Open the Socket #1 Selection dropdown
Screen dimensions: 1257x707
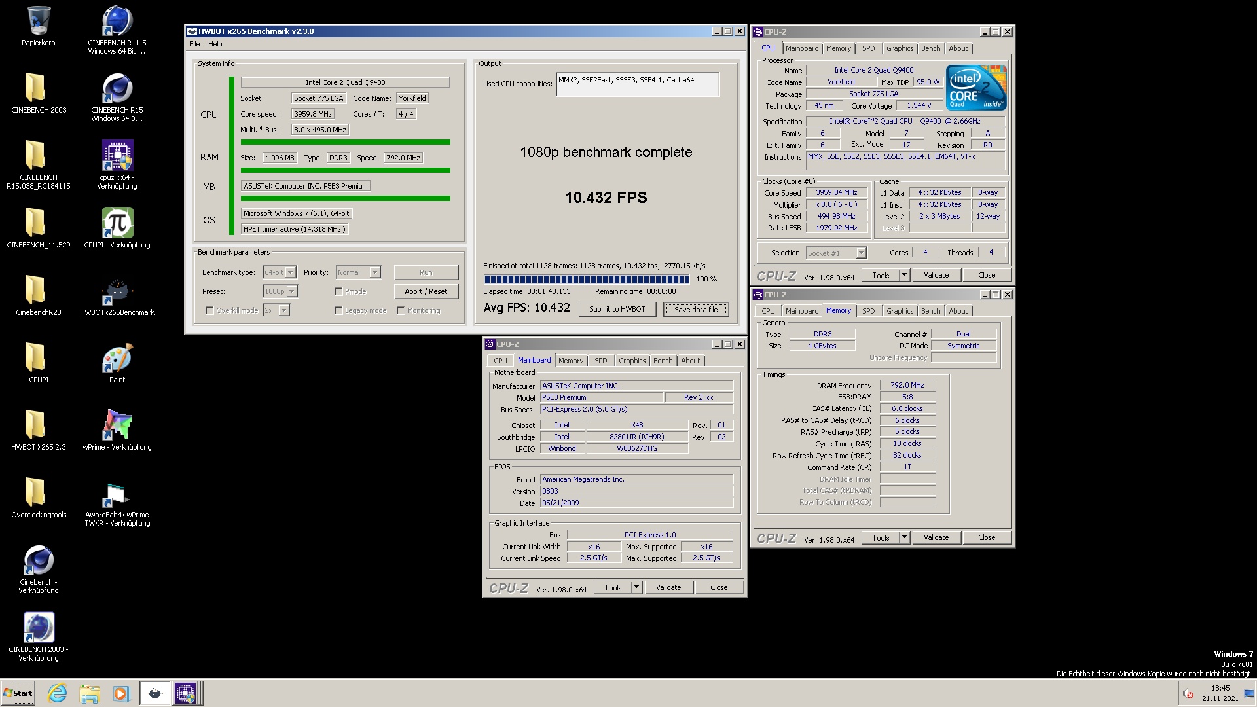836,253
